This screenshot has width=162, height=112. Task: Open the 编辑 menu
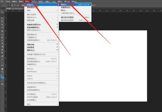(14, 2)
